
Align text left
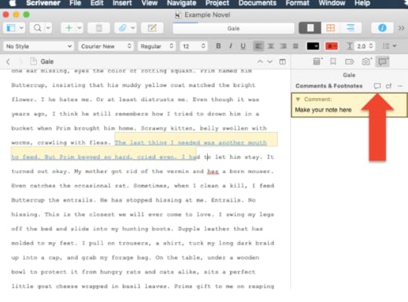pyautogui.click(x=258, y=46)
